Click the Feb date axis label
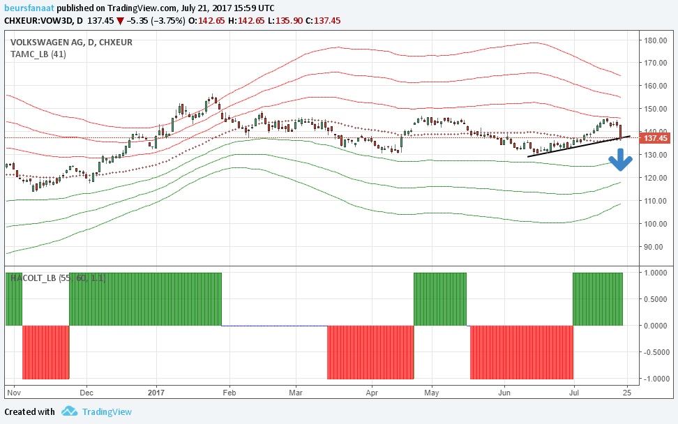 click(229, 393)
